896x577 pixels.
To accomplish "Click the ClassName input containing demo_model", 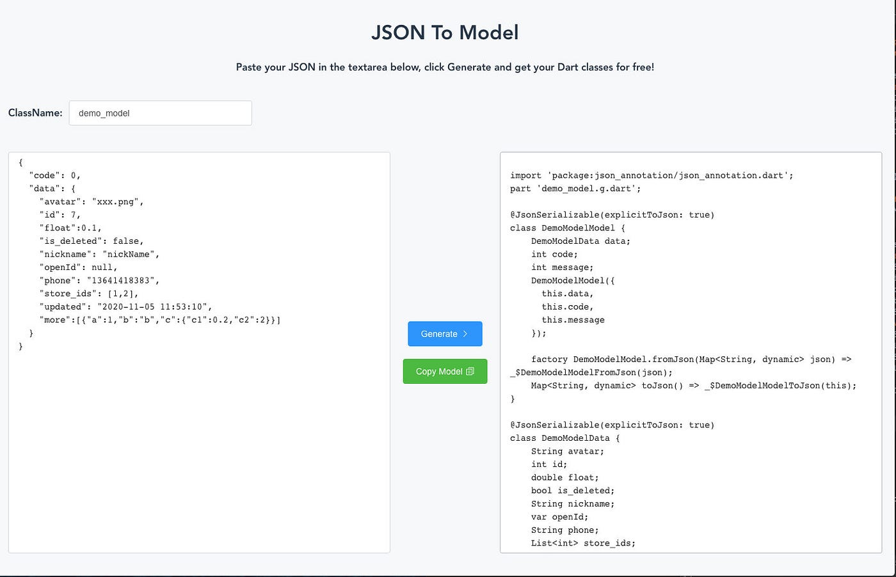I will pos(160,113).
